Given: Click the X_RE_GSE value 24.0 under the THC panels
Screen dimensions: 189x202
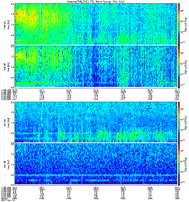Looking at the screenshot, I should click(x=177, y=187).
